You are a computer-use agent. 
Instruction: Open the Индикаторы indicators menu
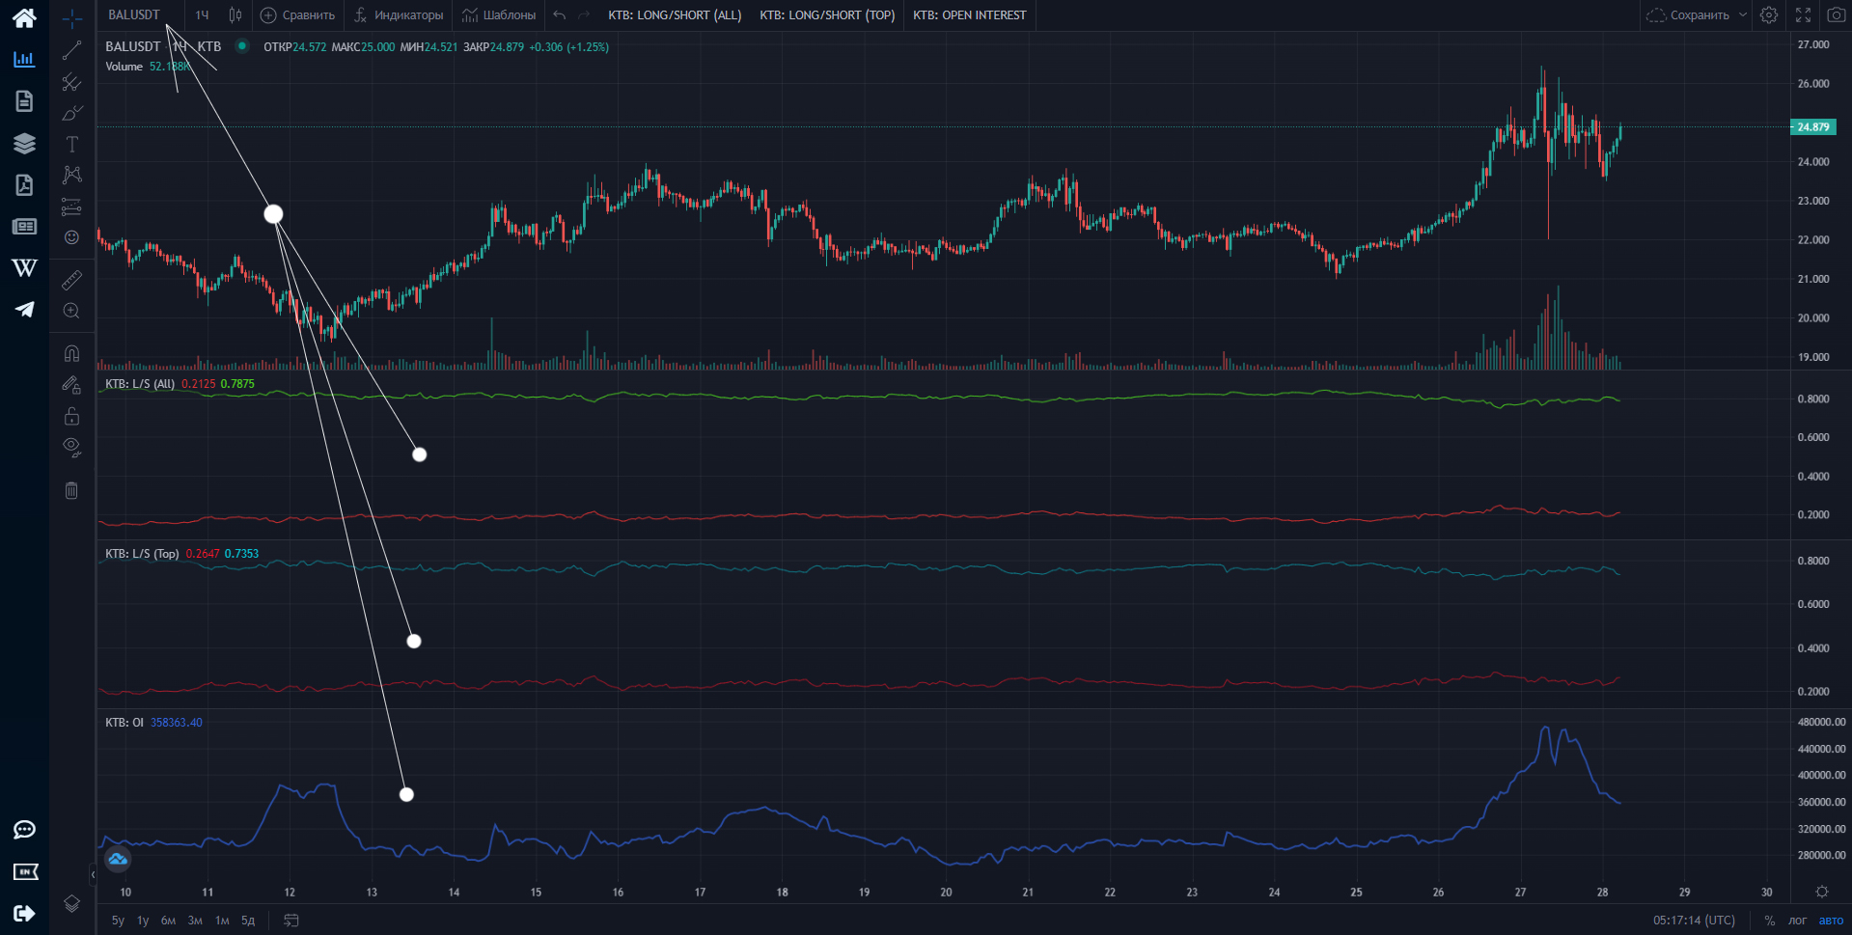[399, 15]
